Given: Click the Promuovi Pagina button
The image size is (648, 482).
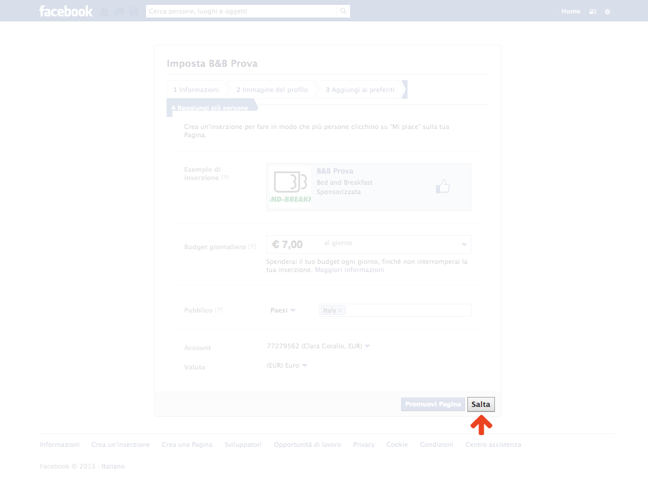Looking at the screenshot, I should click(x=433, y=405).
